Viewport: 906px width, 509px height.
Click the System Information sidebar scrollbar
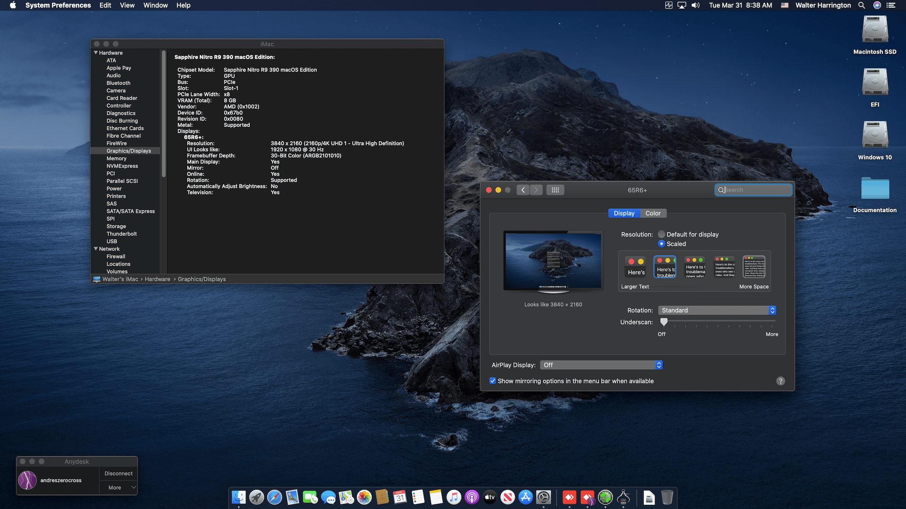click(164, 114)
